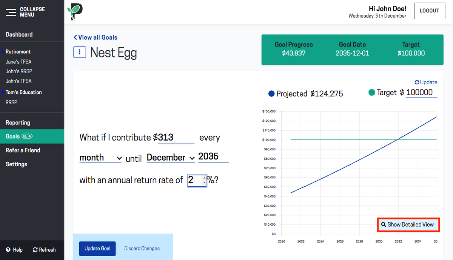Click the green Target legend dot
Viewport: 453px width, 260px height.
pos(371,93)
